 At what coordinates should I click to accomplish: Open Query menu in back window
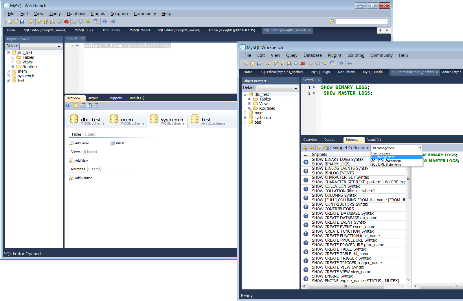(x=55, y=14)
